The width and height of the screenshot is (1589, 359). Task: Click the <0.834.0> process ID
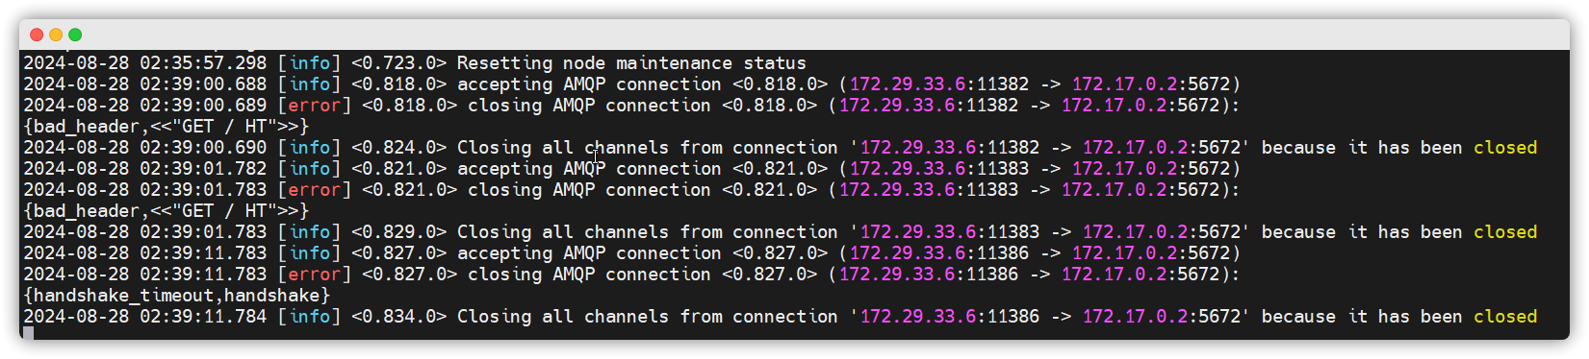tap(399, 317)
